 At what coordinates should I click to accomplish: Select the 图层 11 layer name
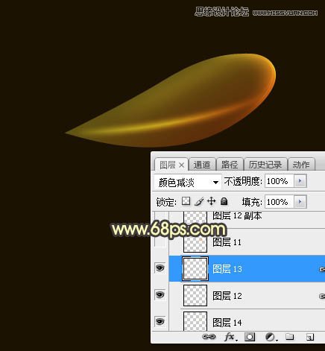click(x=227, y=242)
